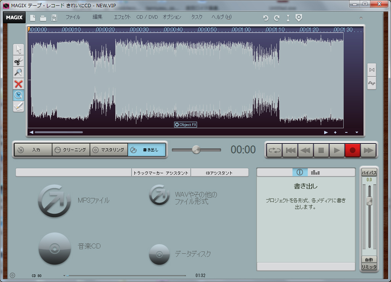Toggle the バイパス bypass button

(369, 172)
